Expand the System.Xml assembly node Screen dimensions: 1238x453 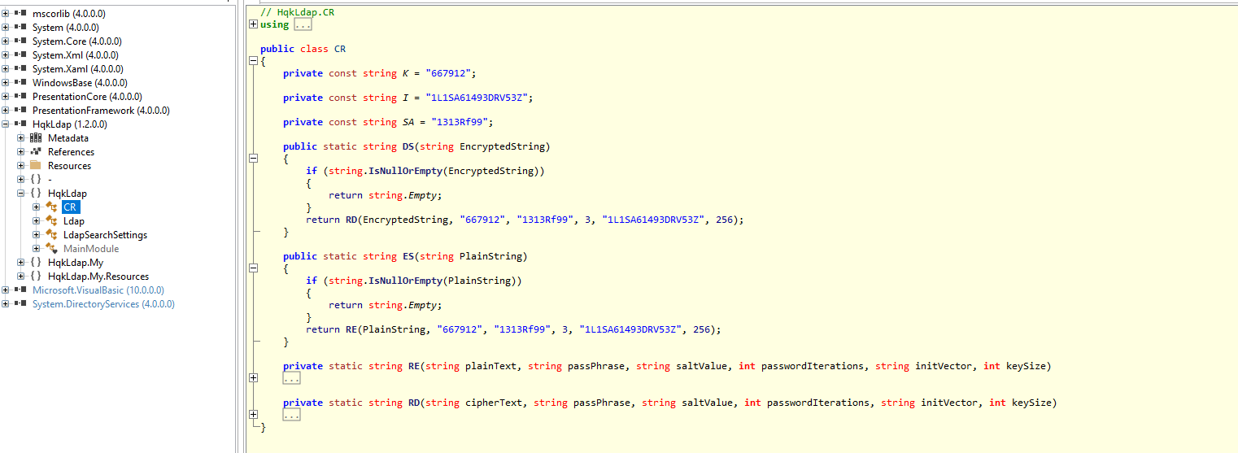(6, 55)
